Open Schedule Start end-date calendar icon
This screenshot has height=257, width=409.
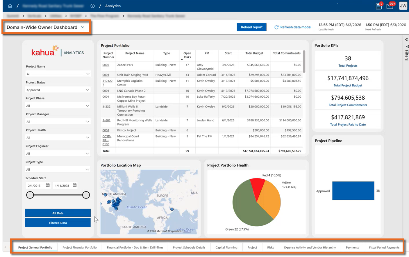pos(75,185)
